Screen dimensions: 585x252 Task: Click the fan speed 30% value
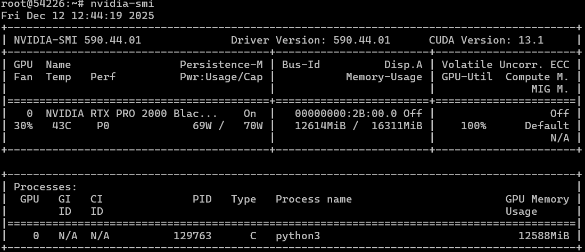click(x=23, y=126)
